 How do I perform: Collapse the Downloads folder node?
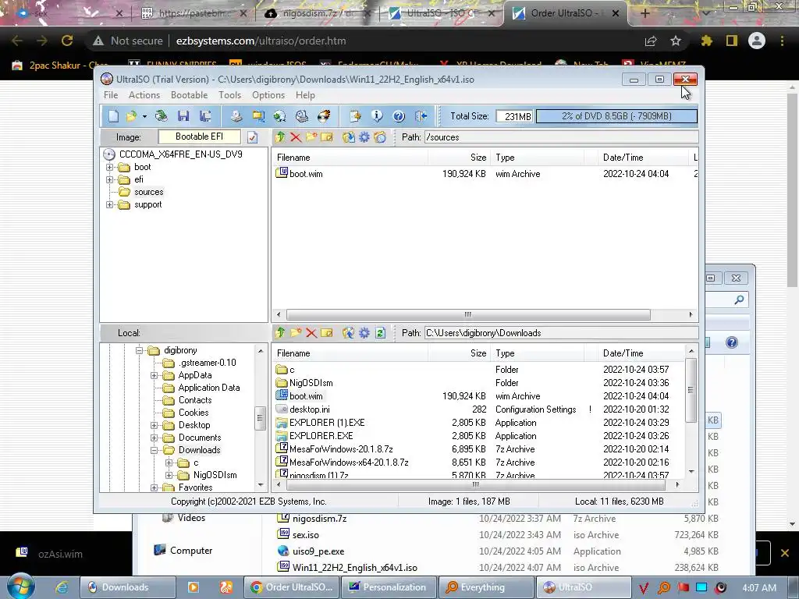[154, 450]
